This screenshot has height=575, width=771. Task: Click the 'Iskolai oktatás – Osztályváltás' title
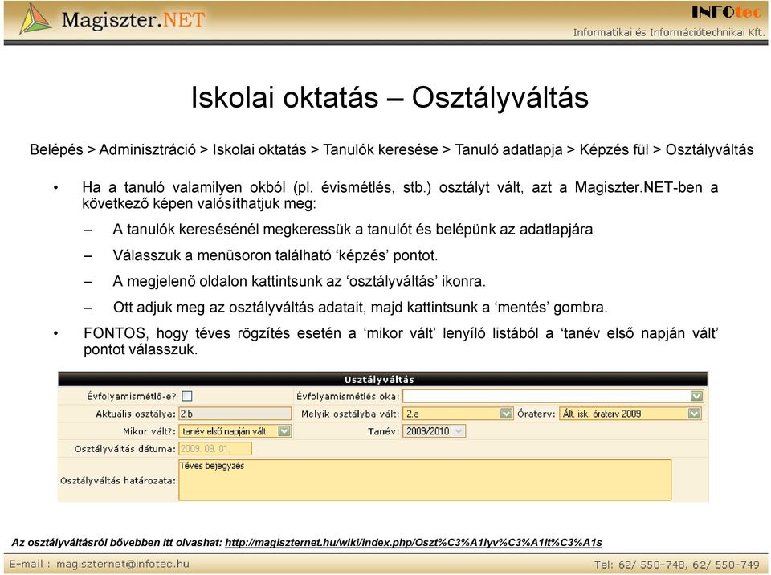click(x=390, y=97)
